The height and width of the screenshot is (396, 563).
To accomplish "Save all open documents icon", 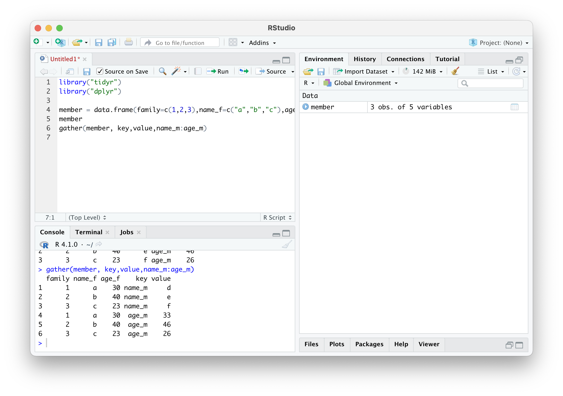I will tap(112, 42).
